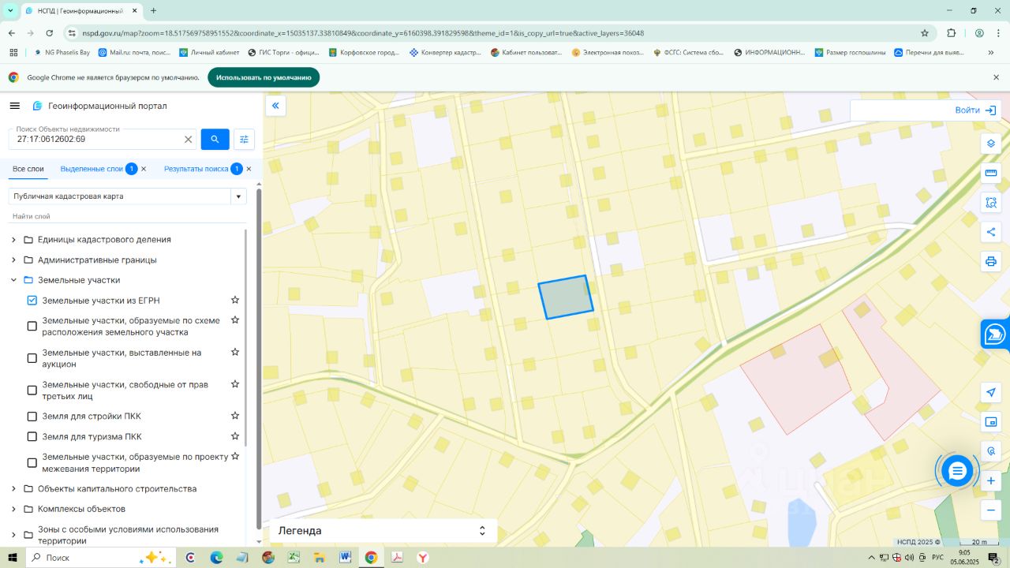Click the blue search magnifier button
This screenshot has width=1010, height=568.
(x=215, y=140)
